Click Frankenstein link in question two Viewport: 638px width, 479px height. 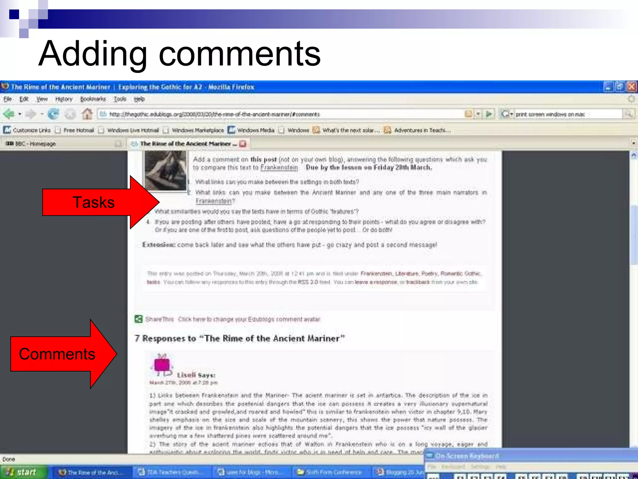(x=214, y=201)
